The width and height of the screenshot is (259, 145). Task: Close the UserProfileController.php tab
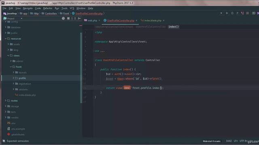point(136,21)
